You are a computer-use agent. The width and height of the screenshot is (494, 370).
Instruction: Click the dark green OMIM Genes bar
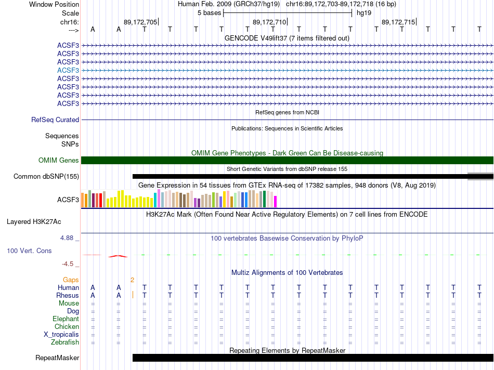click(x=287, y=160)
